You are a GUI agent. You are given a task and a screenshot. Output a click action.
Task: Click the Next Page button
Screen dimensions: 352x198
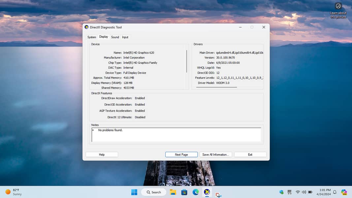click(x=181, y=154)
